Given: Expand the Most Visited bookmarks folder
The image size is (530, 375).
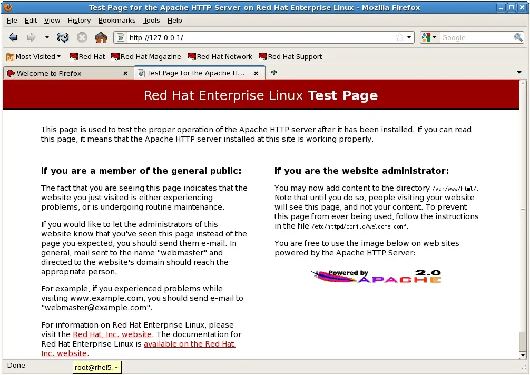Looking at the screenshot, I should click(34, 56).
